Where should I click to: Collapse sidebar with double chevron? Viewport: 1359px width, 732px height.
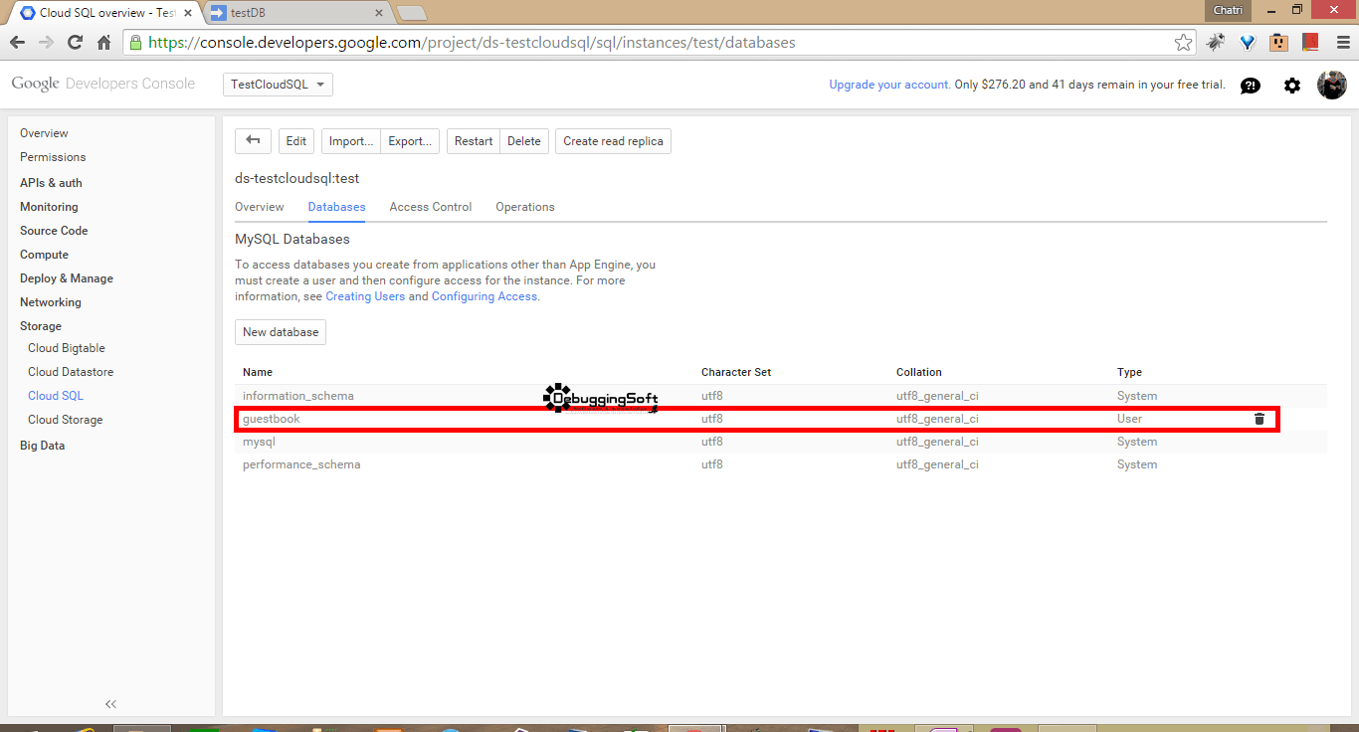point(111,704)
